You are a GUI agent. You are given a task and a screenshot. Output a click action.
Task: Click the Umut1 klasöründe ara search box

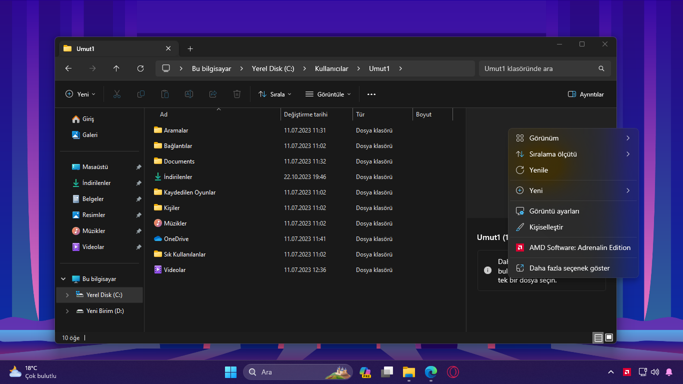click(545, 68)
